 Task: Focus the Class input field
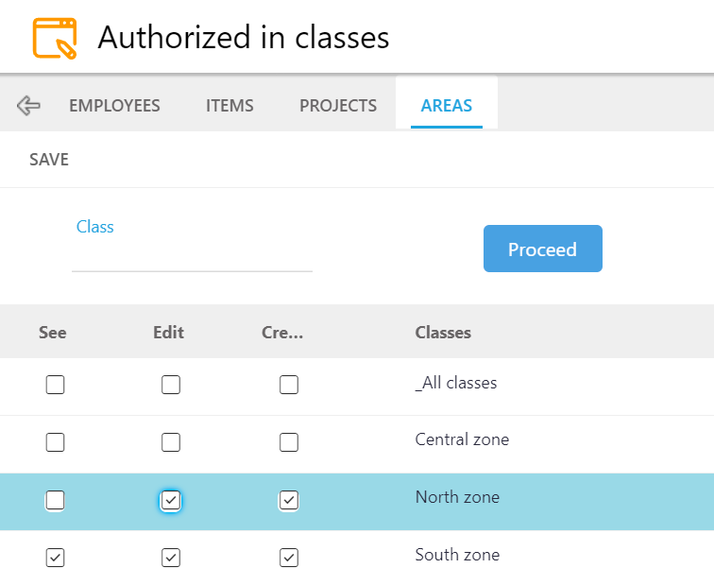click(x=192, y=255)
